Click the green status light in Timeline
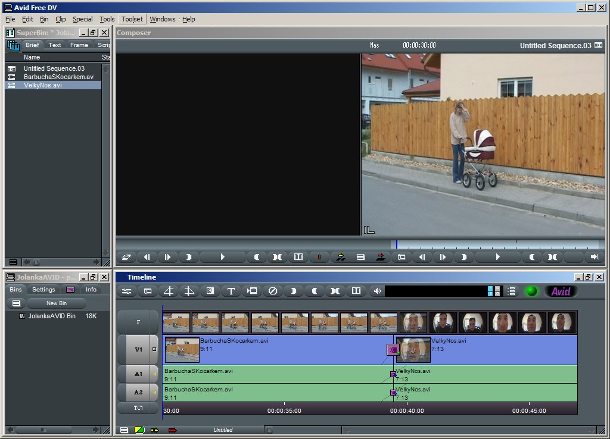The height and width of the screenshot is (439, 610). pyautogui.click(x=531, y=291)
